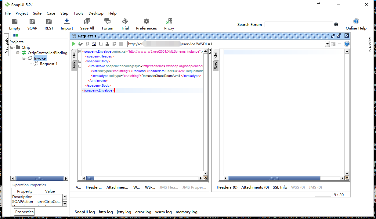
Task: Open endpoint URL dropdown arrow
Action: point(327,44)
